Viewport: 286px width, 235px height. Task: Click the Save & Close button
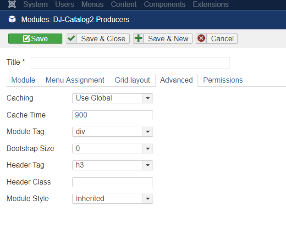[98, 39]
